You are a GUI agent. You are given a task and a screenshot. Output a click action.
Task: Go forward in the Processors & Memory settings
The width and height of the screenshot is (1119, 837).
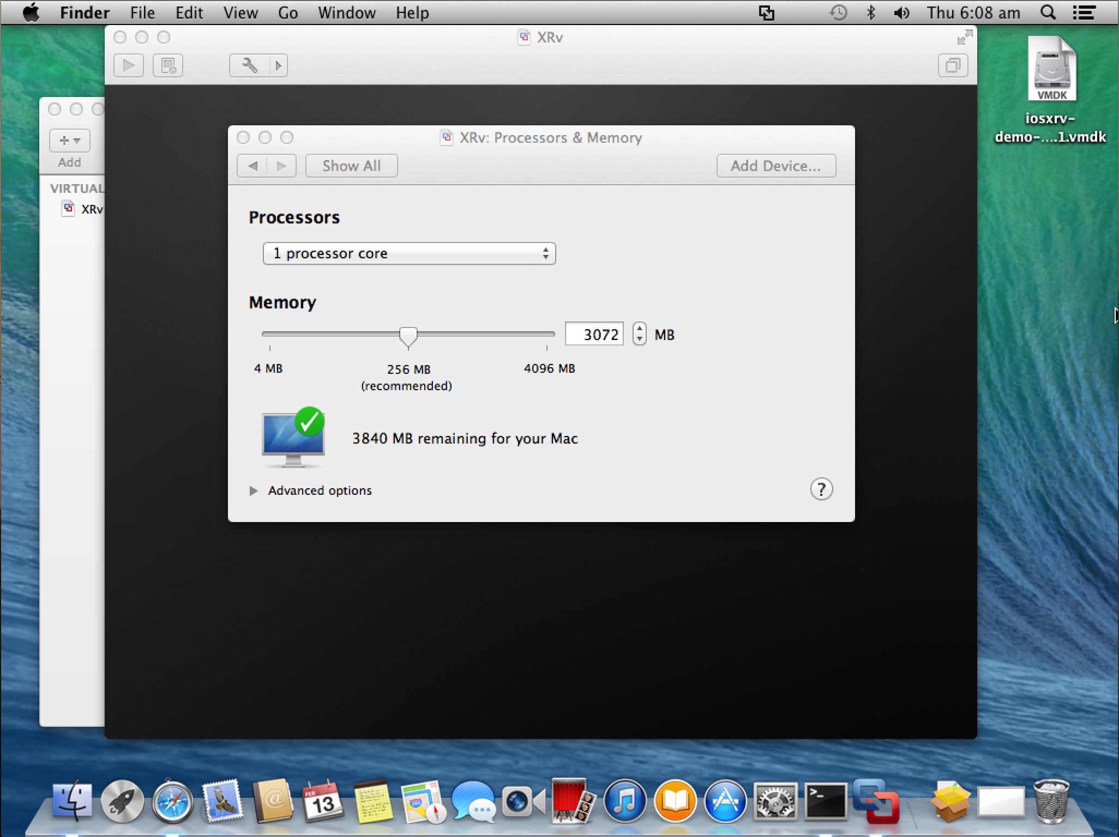point(281,166)
